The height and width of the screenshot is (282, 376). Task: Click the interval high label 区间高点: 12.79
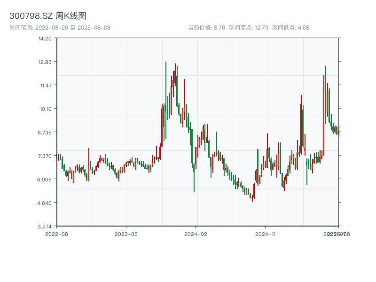[249, 28]
